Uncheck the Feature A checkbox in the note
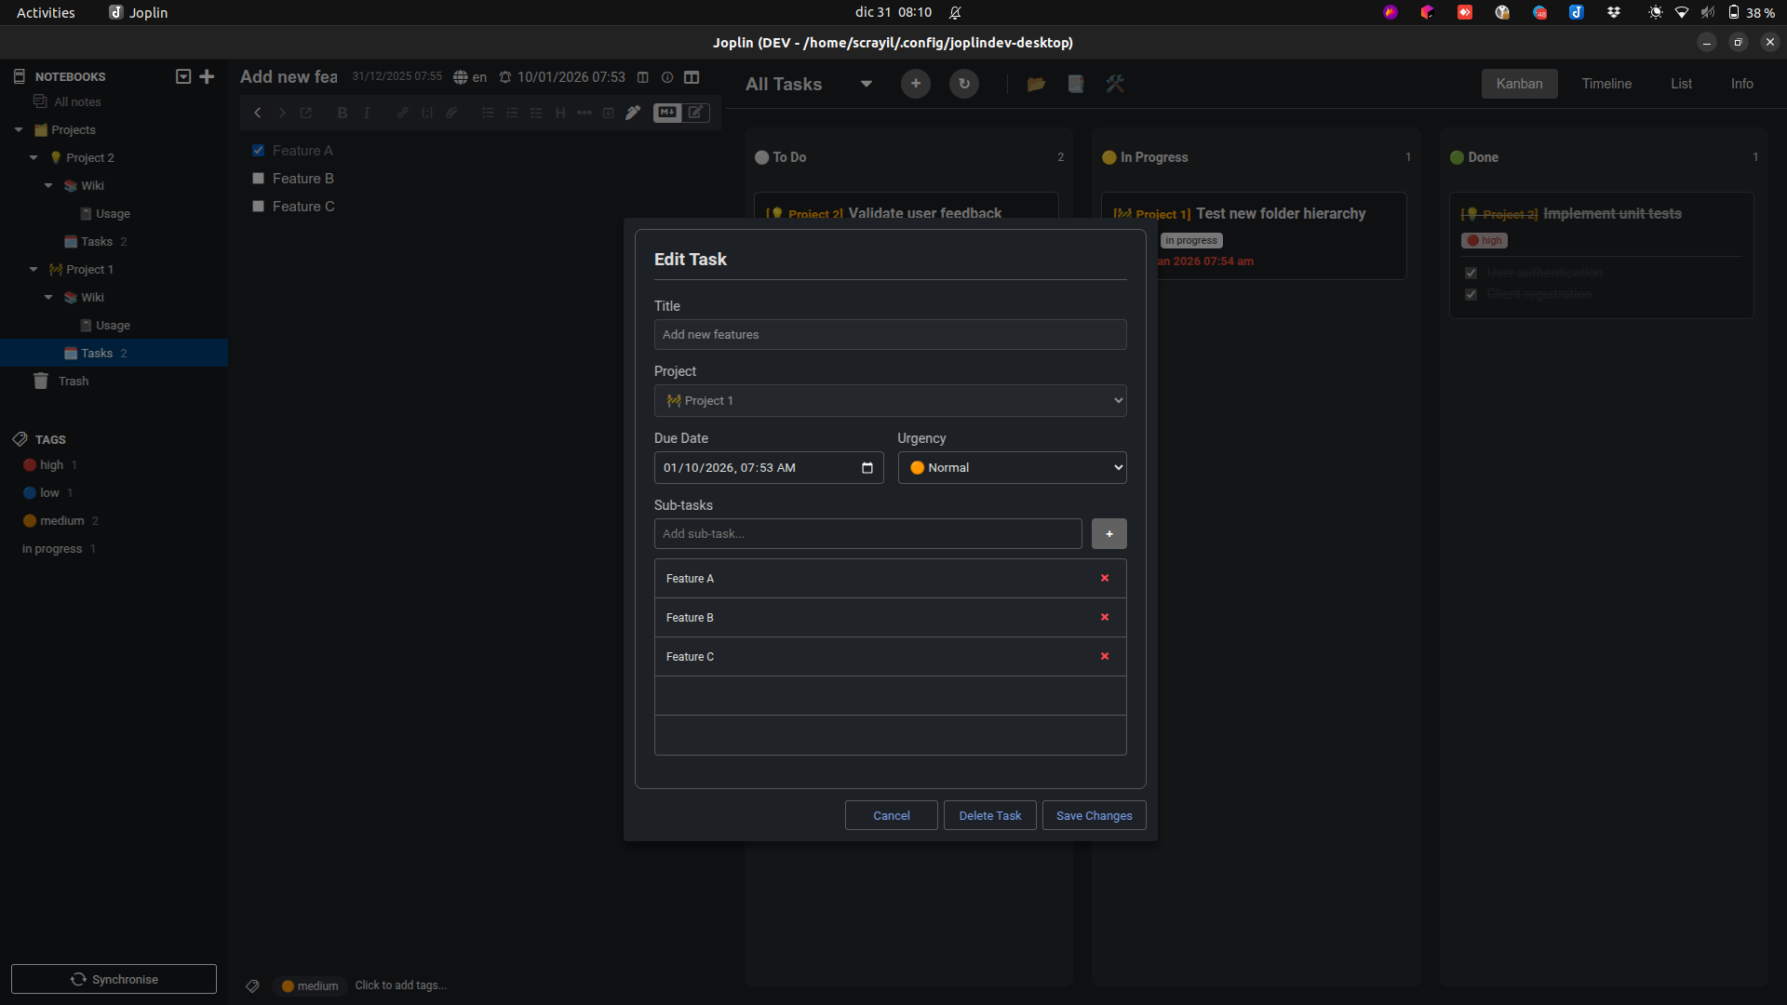Screen dimensions: 1787x1005 259,150
